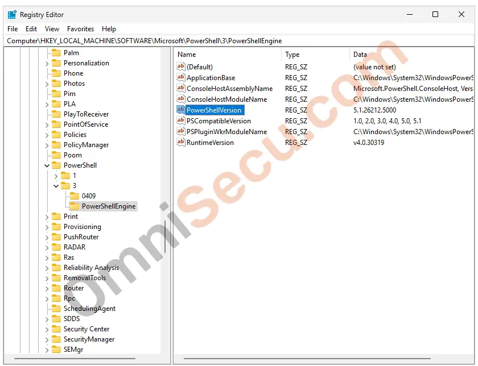Select the SecurityManager key

(x=89, y=339)
